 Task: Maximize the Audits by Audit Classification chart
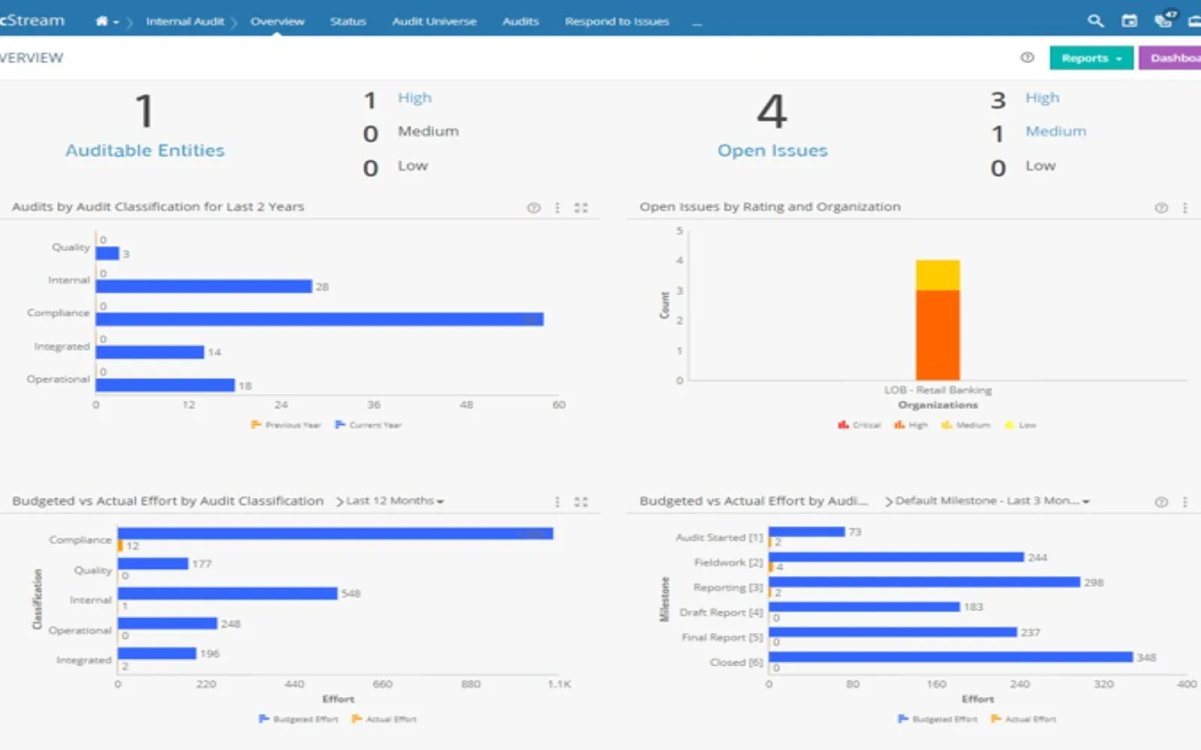point(581,208)
